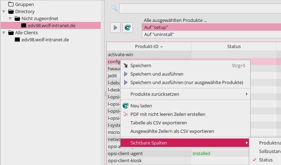Select Neu laden menu entry

pos(185,106)
